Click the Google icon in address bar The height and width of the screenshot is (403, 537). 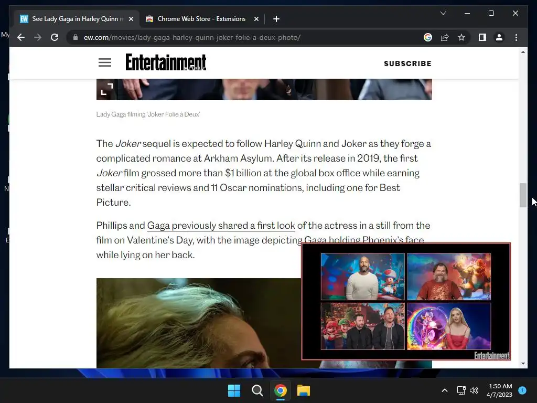pos(428,37)
